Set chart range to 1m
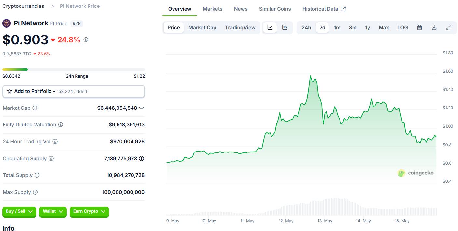The image size is (458, 231). coord(337,28)
